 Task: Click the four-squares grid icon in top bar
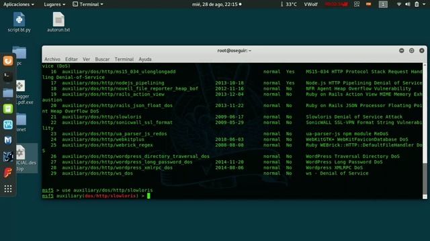click(357, 5)
